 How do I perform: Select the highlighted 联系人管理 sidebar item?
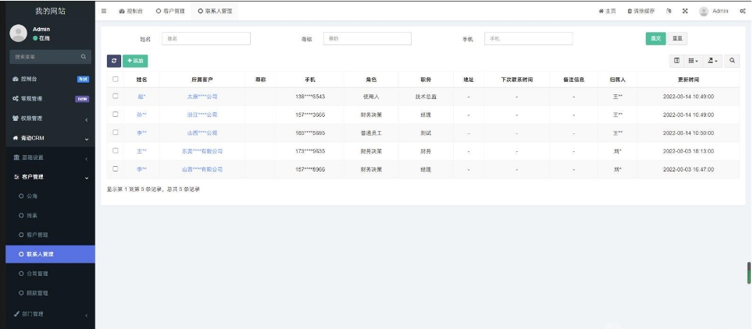coord(51,254)
